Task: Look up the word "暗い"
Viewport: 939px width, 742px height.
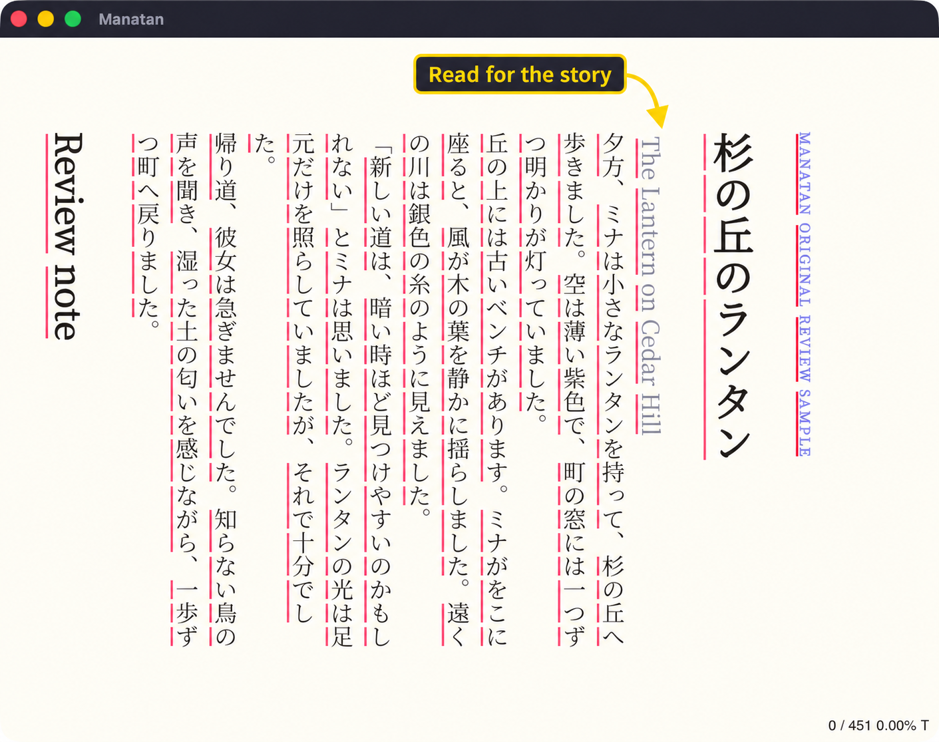Action: pyautogui.click(x=381, y=319)
